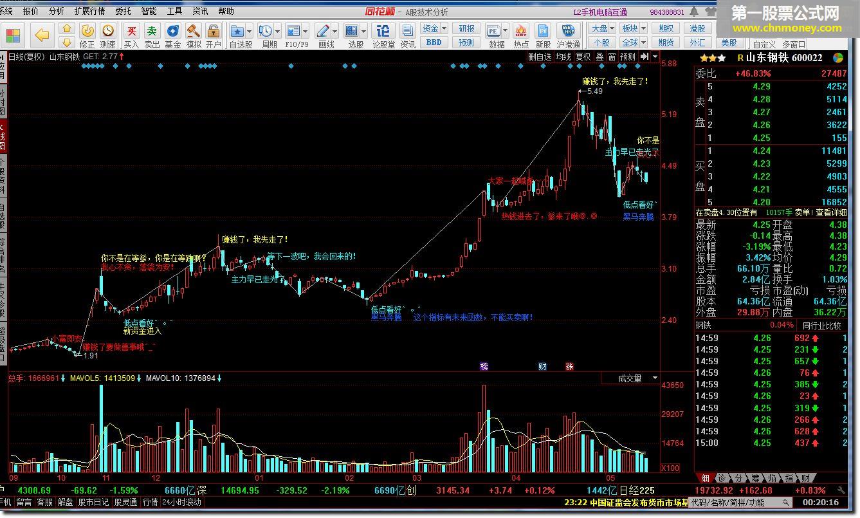The width and height of the screenshot is (860, 518).
Task: Open the 扩展行情 menu
Action: coord(89,11)
